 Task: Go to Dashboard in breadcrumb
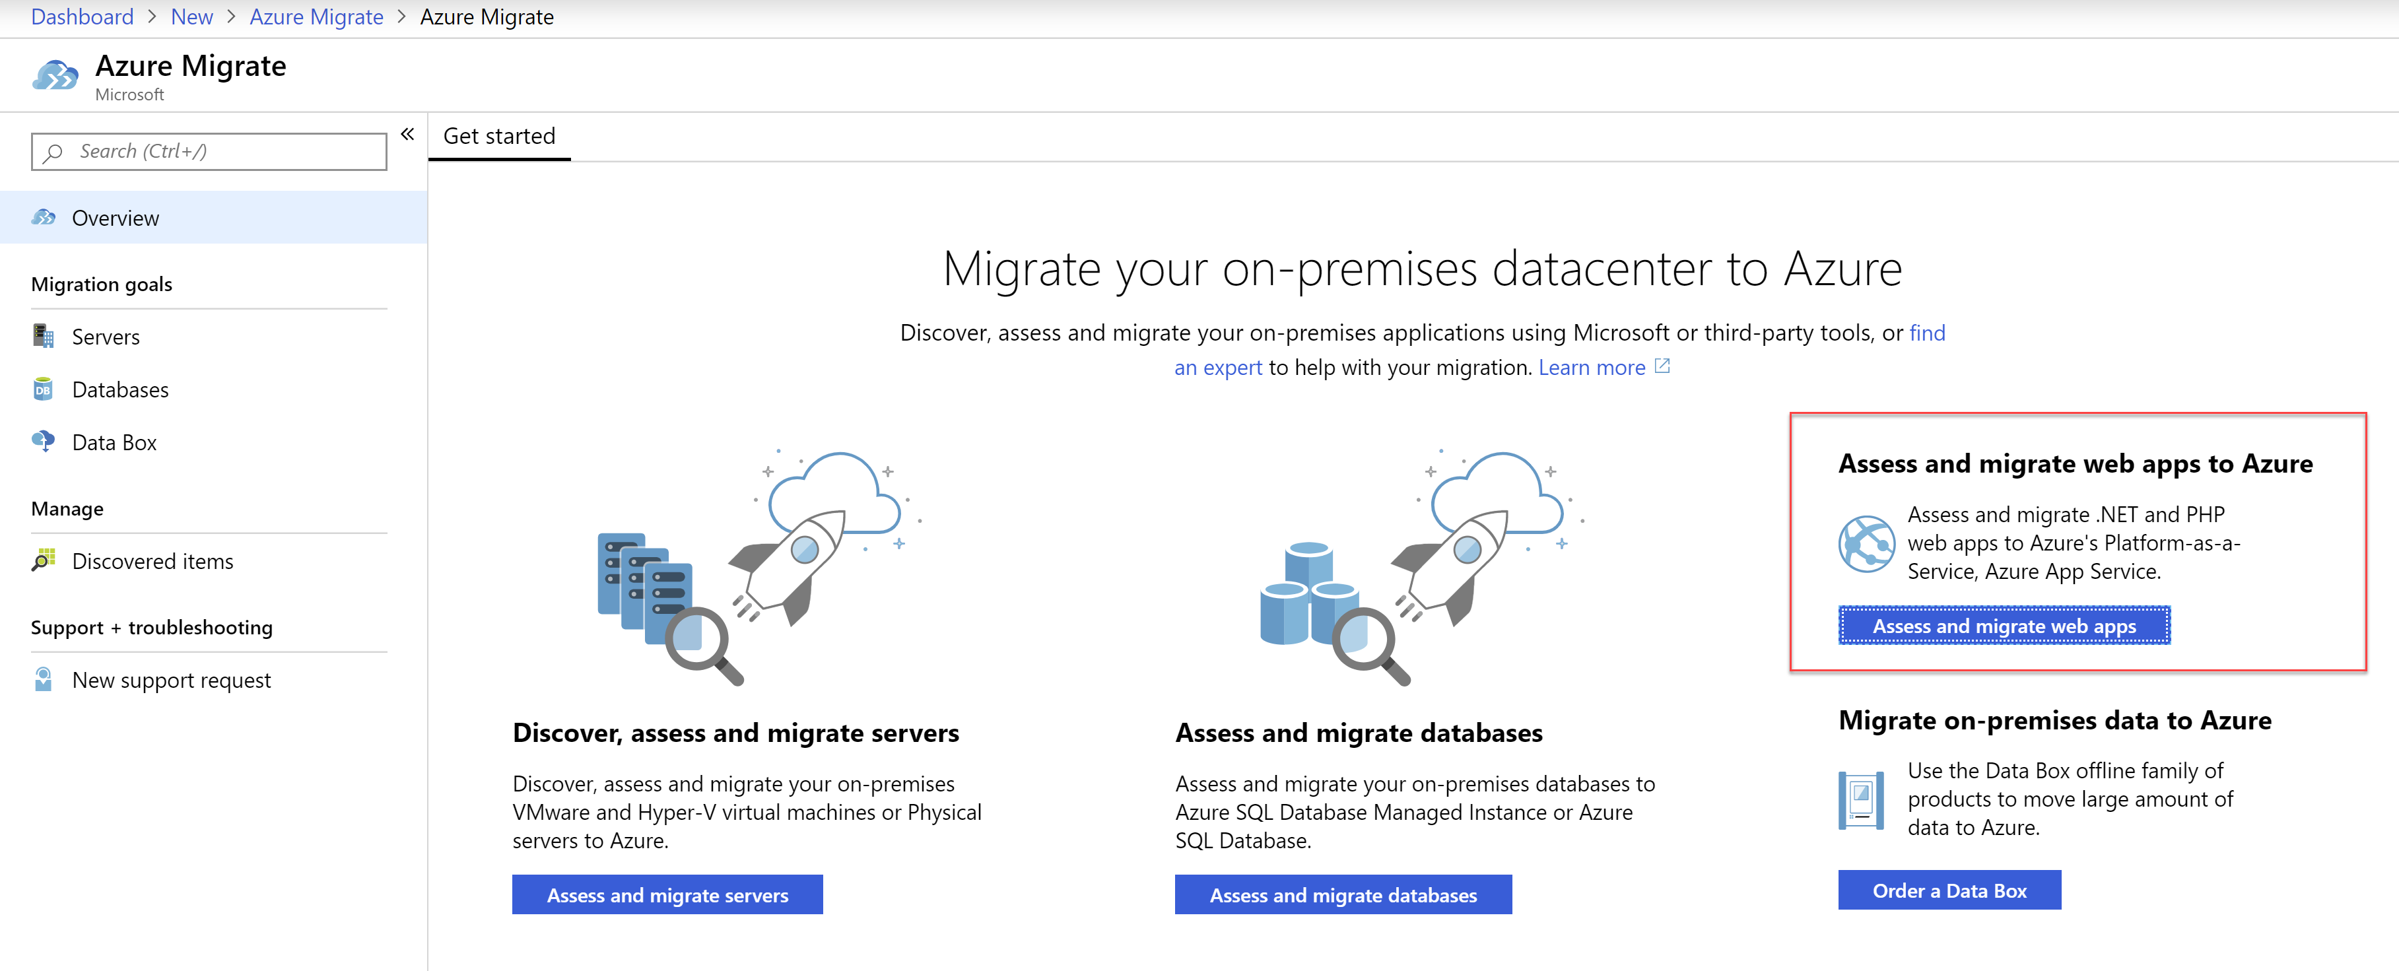pyautogui.click(x=83, y=17)
